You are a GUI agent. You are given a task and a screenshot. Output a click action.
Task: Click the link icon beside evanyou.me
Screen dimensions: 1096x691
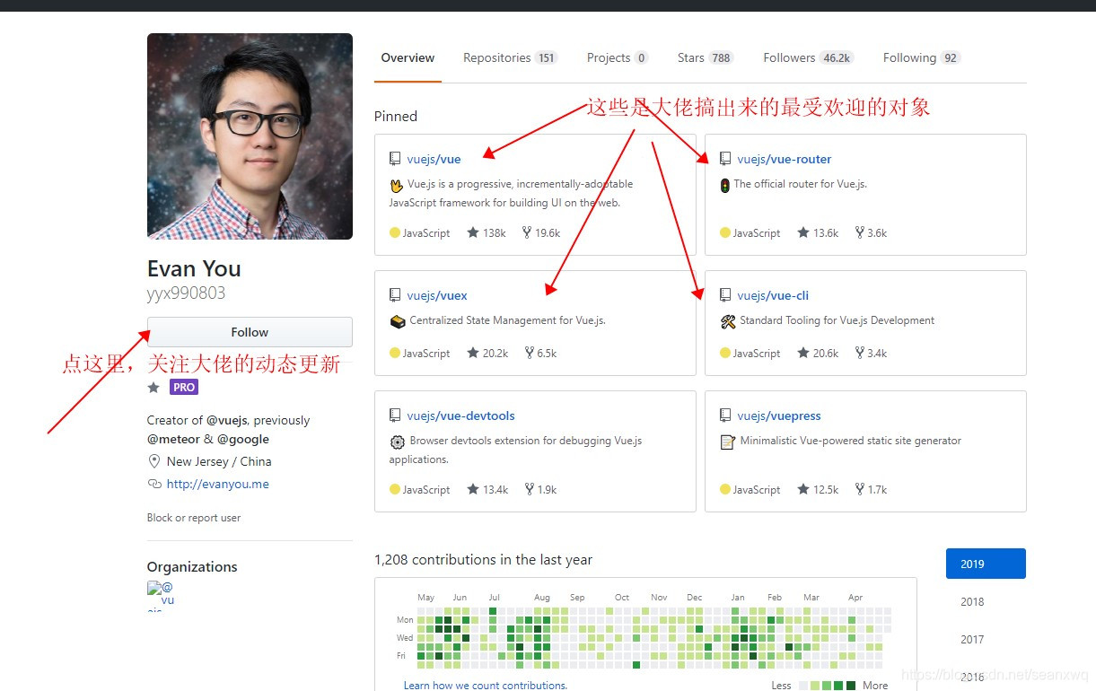tap(154, 484)
